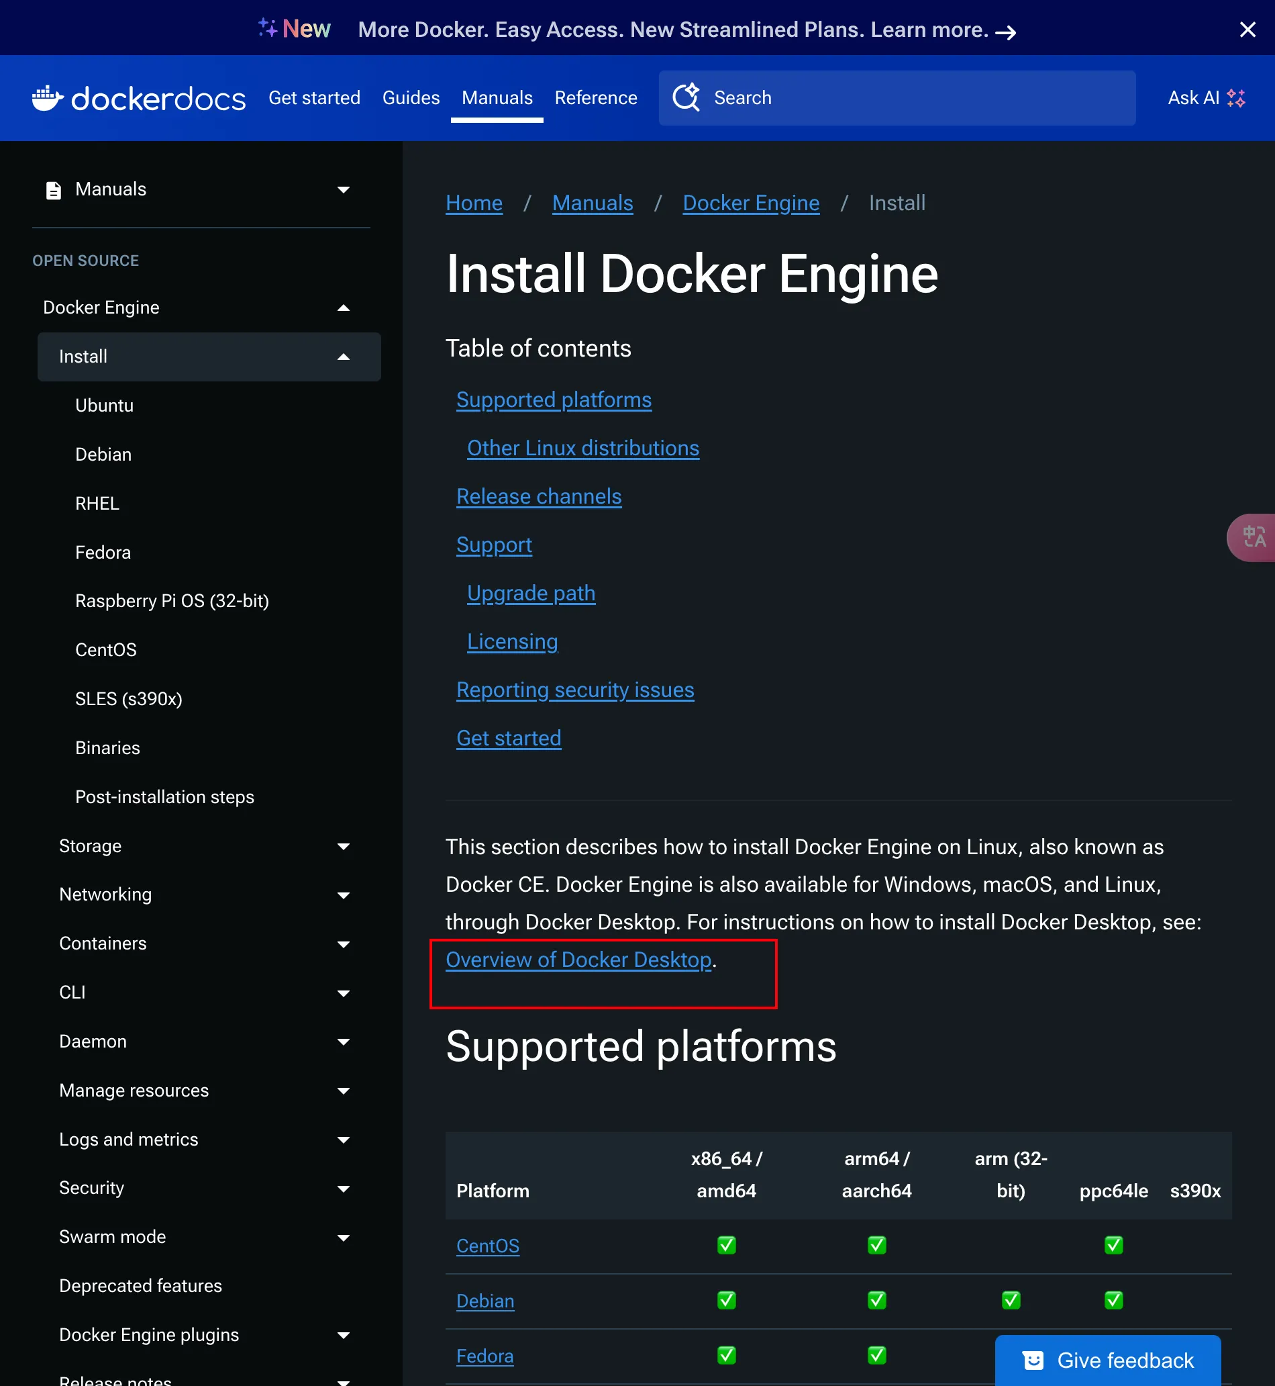Open Overview of Docker Desktop link
Image resolution: width=1275 pixels, height=1386 pixels.
coord(578,960)
